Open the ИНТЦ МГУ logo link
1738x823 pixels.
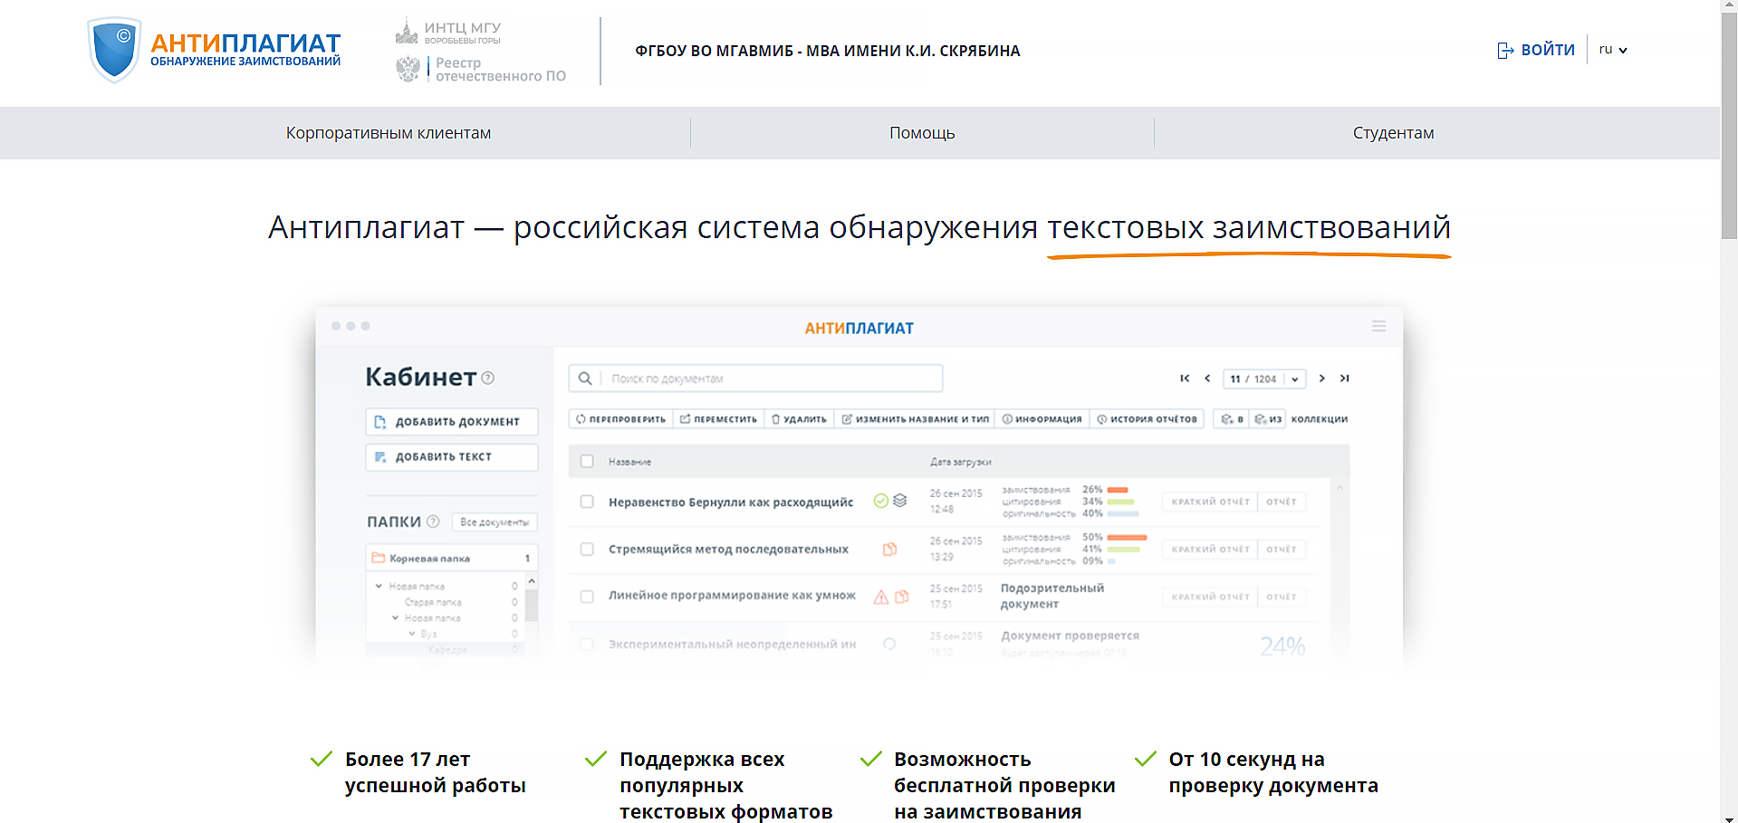[448, 32]
